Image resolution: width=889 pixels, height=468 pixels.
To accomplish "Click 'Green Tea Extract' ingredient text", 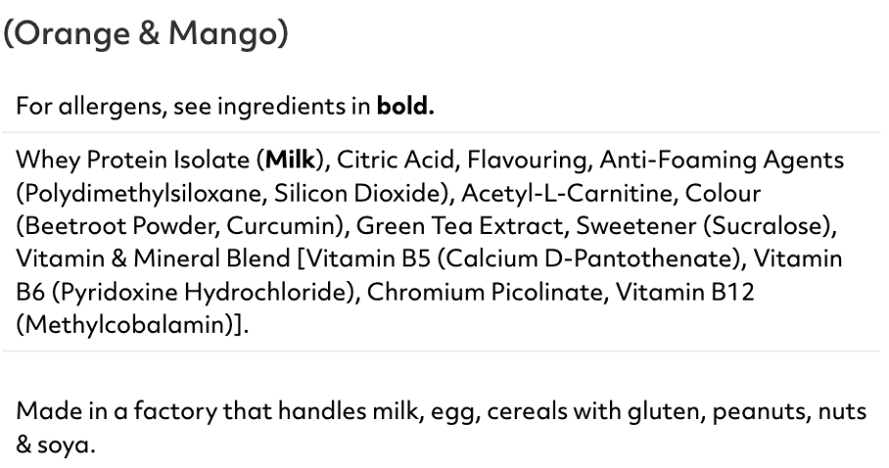I will click(459, 226).
